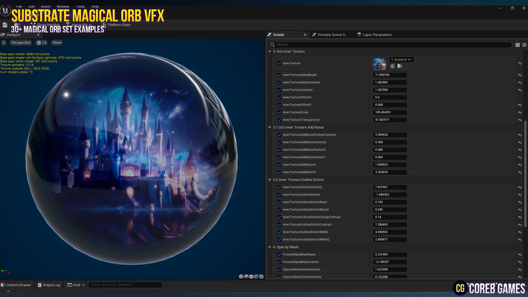Screen dimensions: 528x297
Task: Click the T_Scene14 texture thumbnail
Action: 380,63
